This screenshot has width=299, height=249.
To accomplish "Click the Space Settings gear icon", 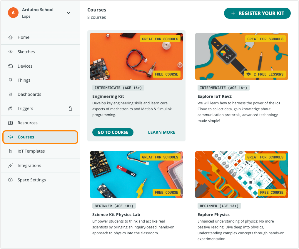I will coord(11,180).
